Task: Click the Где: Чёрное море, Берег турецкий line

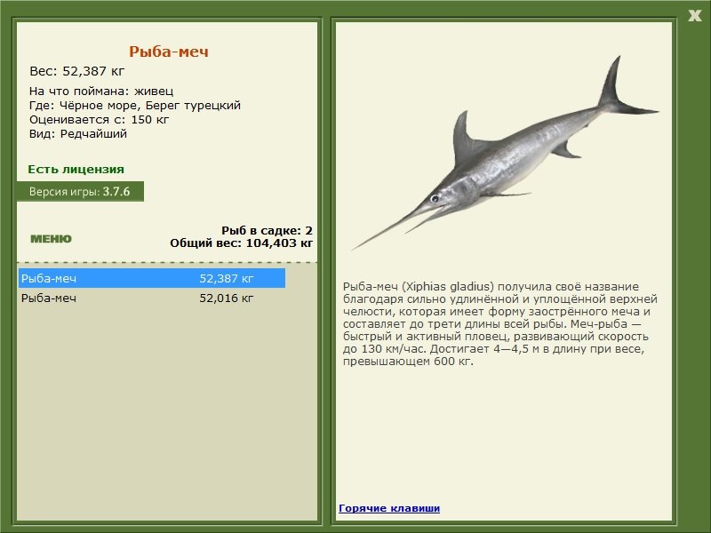Action: click(135, 106)
